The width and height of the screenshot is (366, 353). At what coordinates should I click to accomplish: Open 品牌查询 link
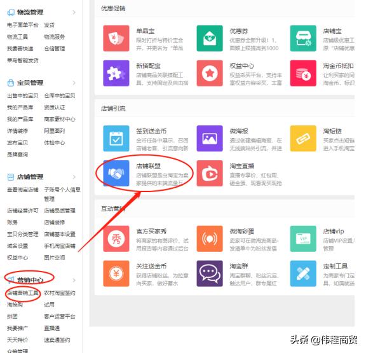pos(18,155)
